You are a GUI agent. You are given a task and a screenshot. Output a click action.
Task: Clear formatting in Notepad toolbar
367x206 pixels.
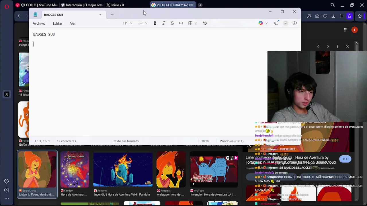click(205, 23)
